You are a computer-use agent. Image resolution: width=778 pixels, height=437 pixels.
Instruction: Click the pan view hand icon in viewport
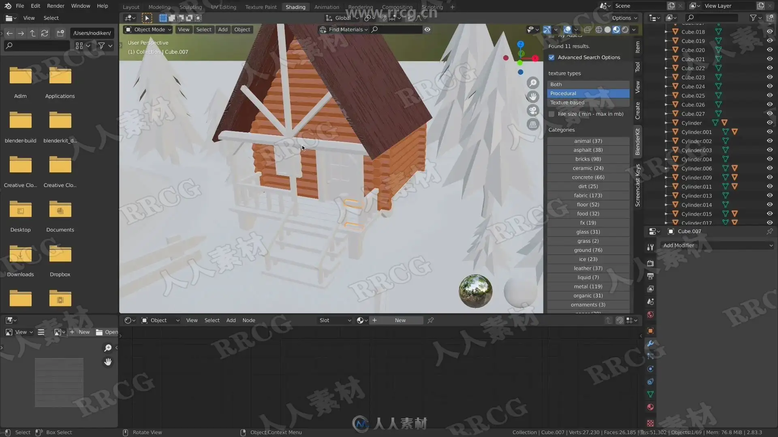pos(533,97)
